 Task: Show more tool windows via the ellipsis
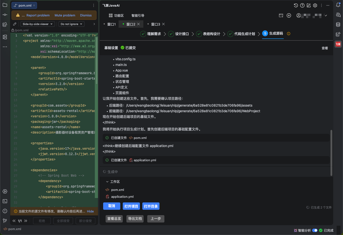[5, 47]
